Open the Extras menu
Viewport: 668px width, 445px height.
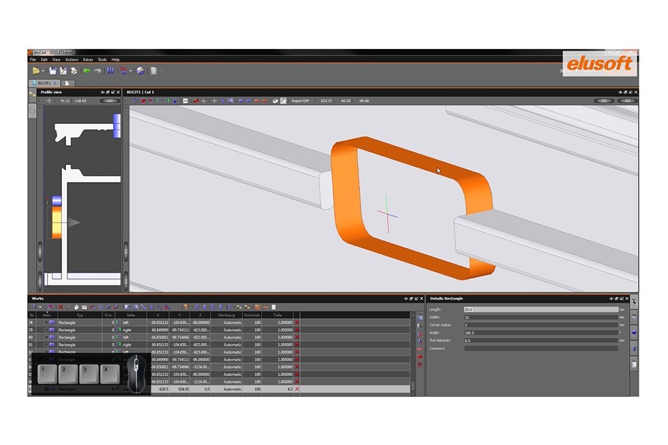coord(88,59)
